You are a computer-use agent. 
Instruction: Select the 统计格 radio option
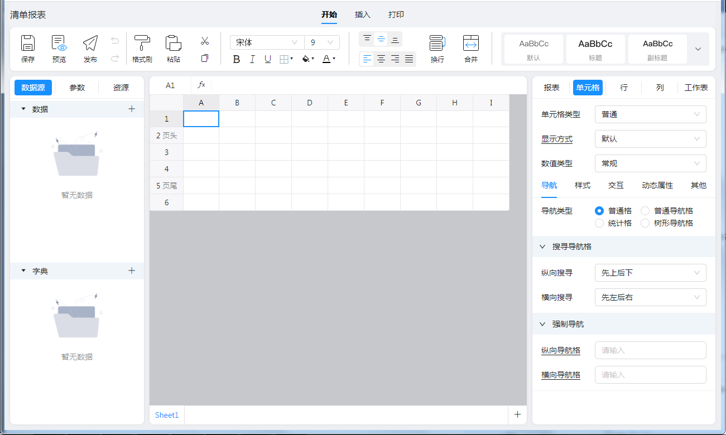(599, 223)
